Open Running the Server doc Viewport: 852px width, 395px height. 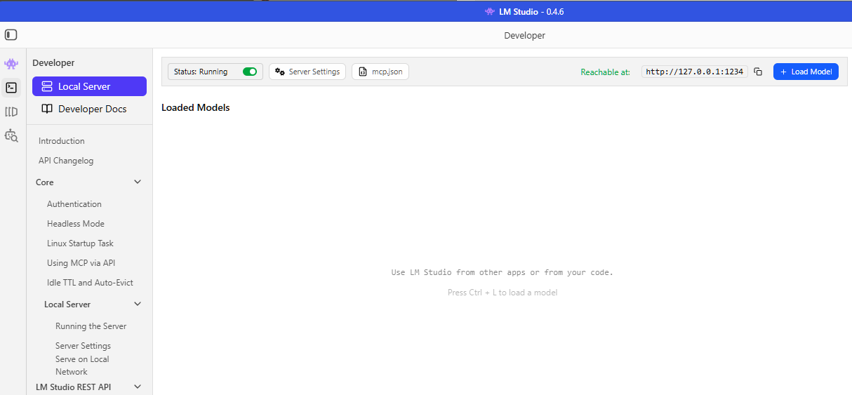click(91, 326)
